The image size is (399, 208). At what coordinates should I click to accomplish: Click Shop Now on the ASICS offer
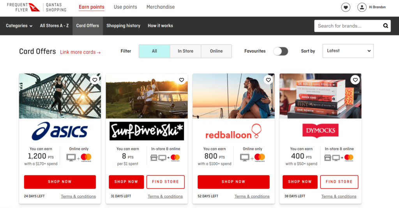(60, 182)
